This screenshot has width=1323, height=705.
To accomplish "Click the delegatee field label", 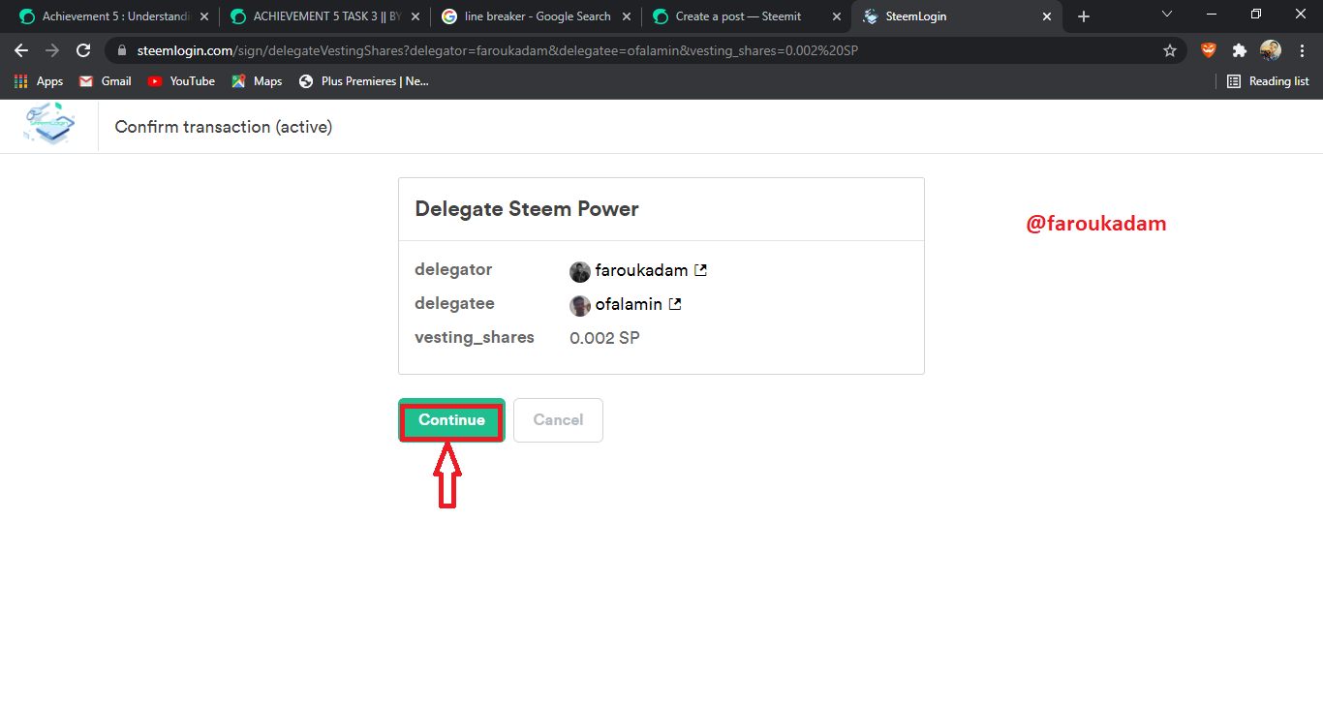I will point(454,303).
